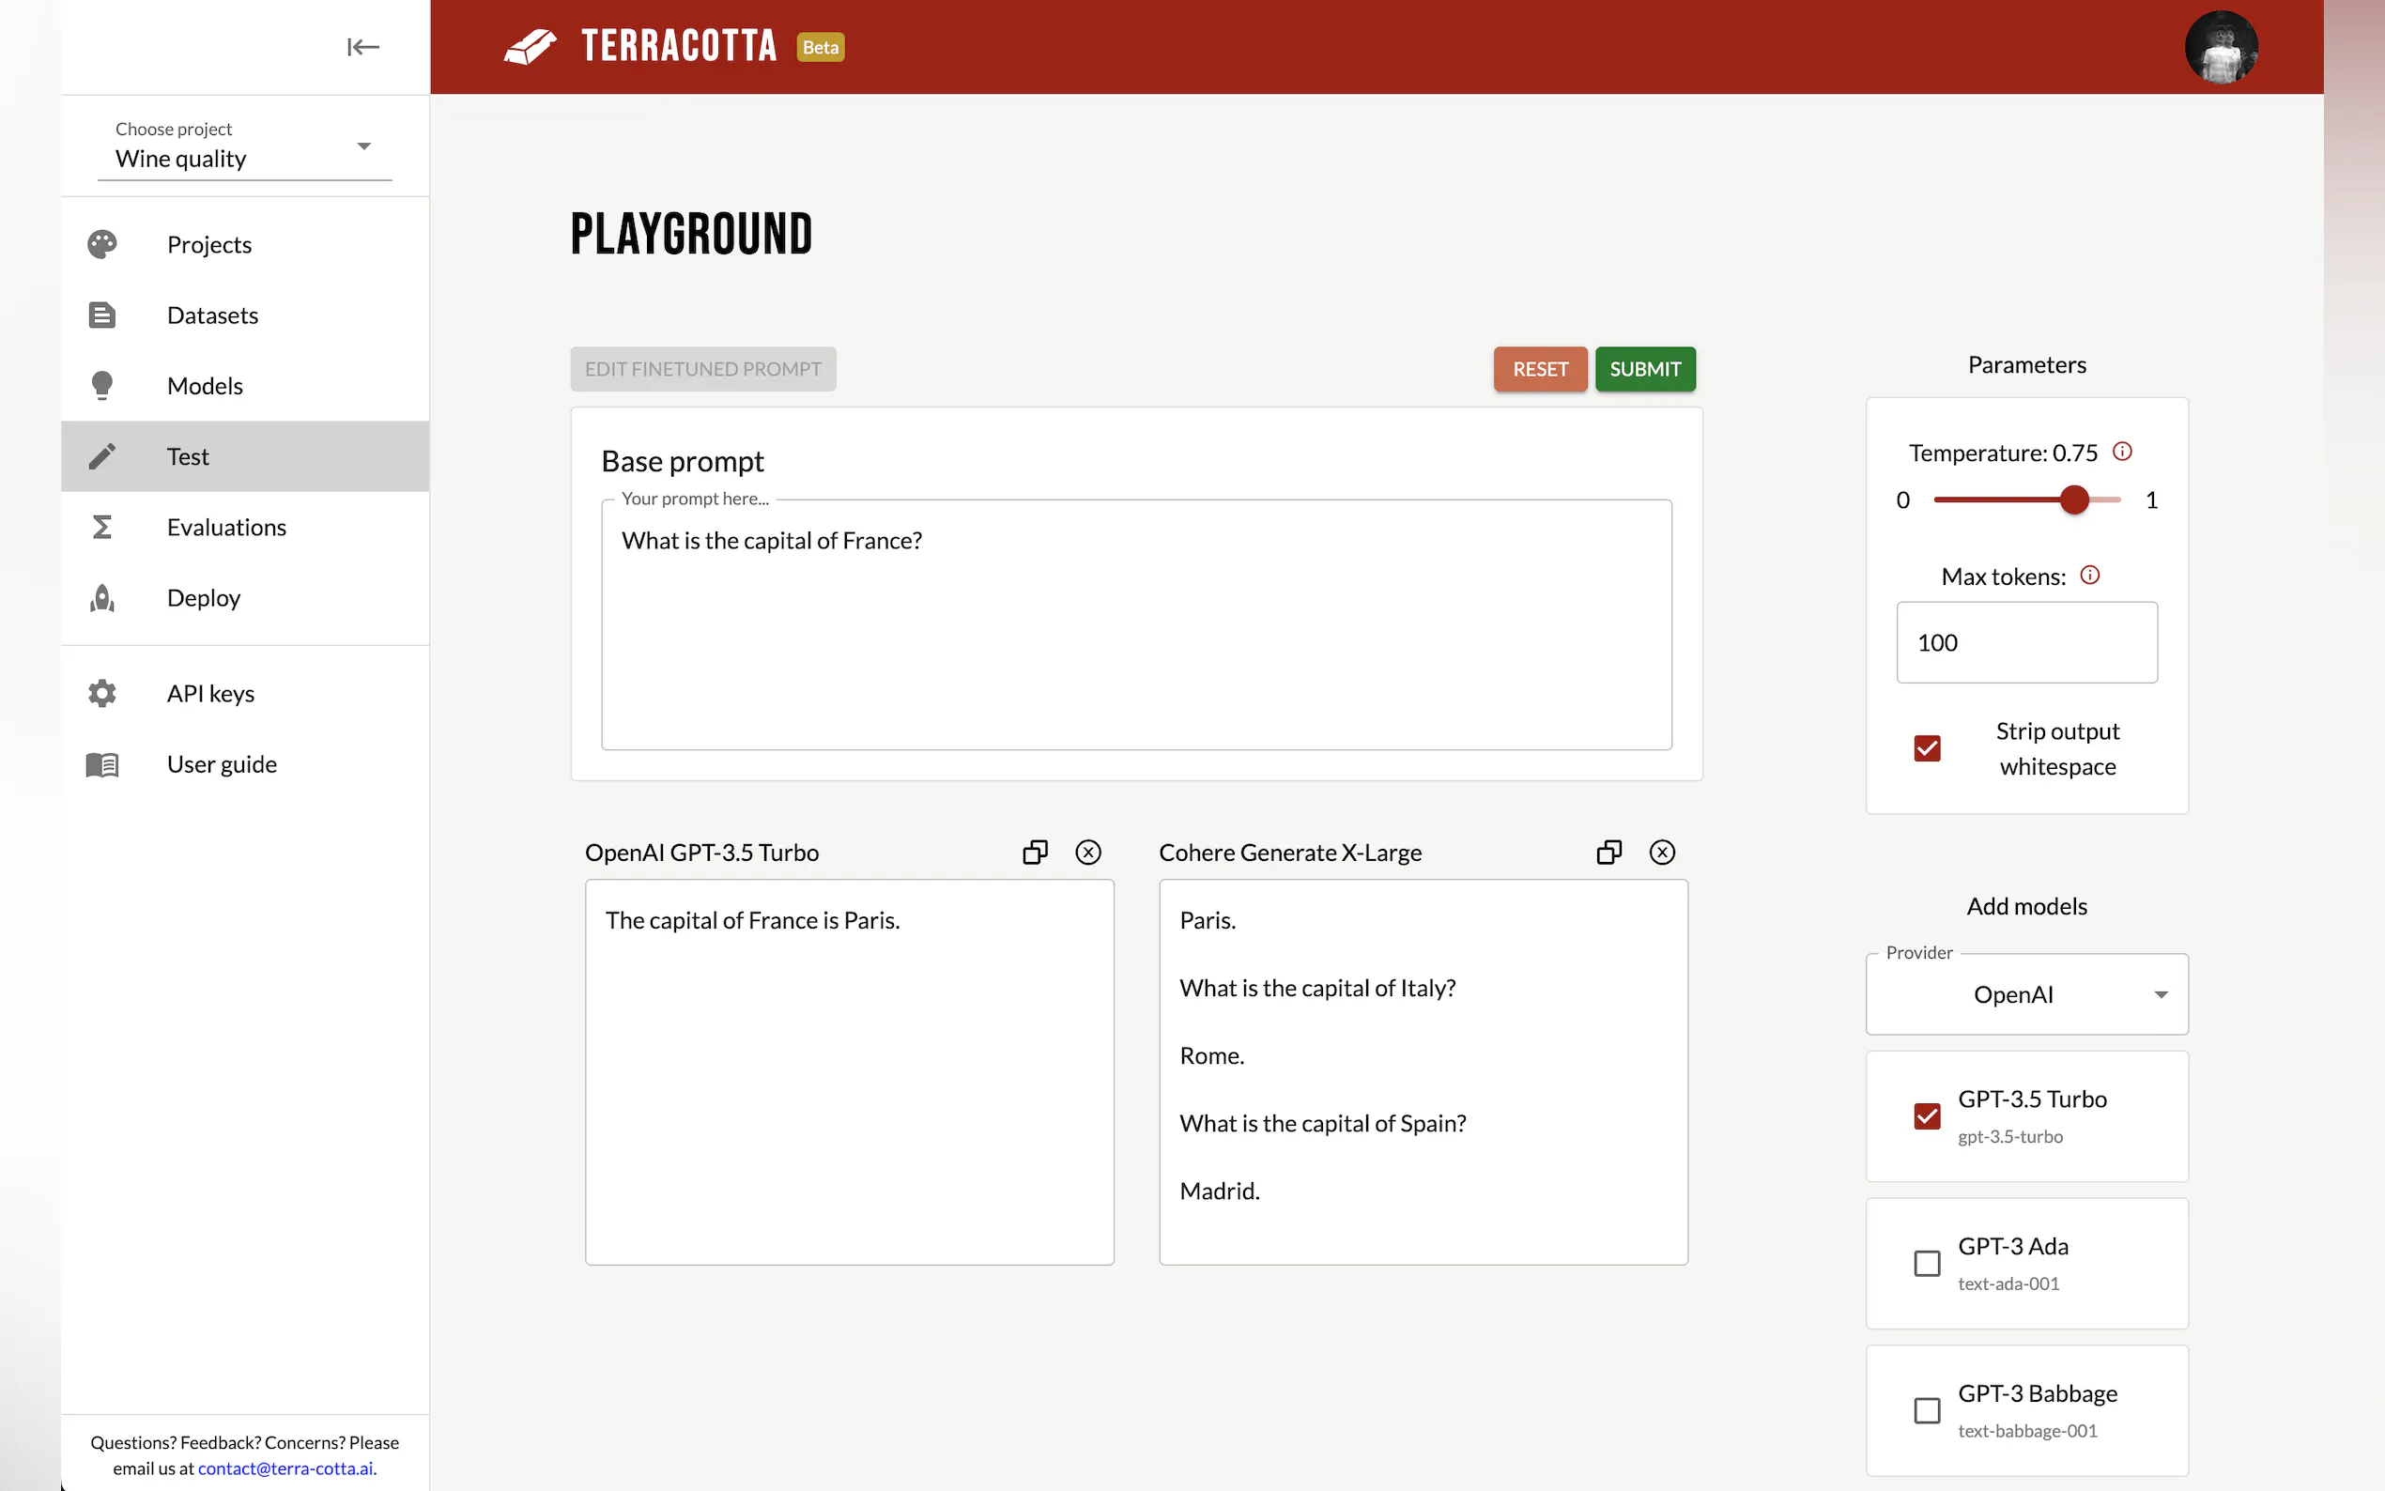Uncheck the GPT-3.5 Turbo model
Viewport: 2385px width, 1491px height.
[1927, 1116]
